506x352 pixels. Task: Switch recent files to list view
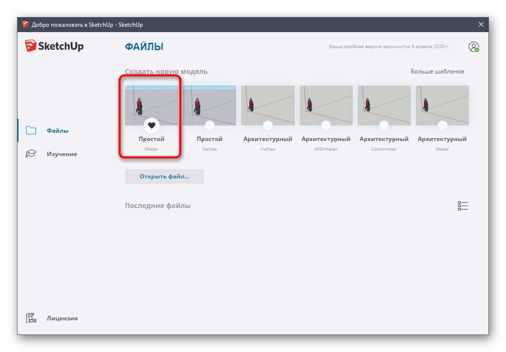coord(463,206)
